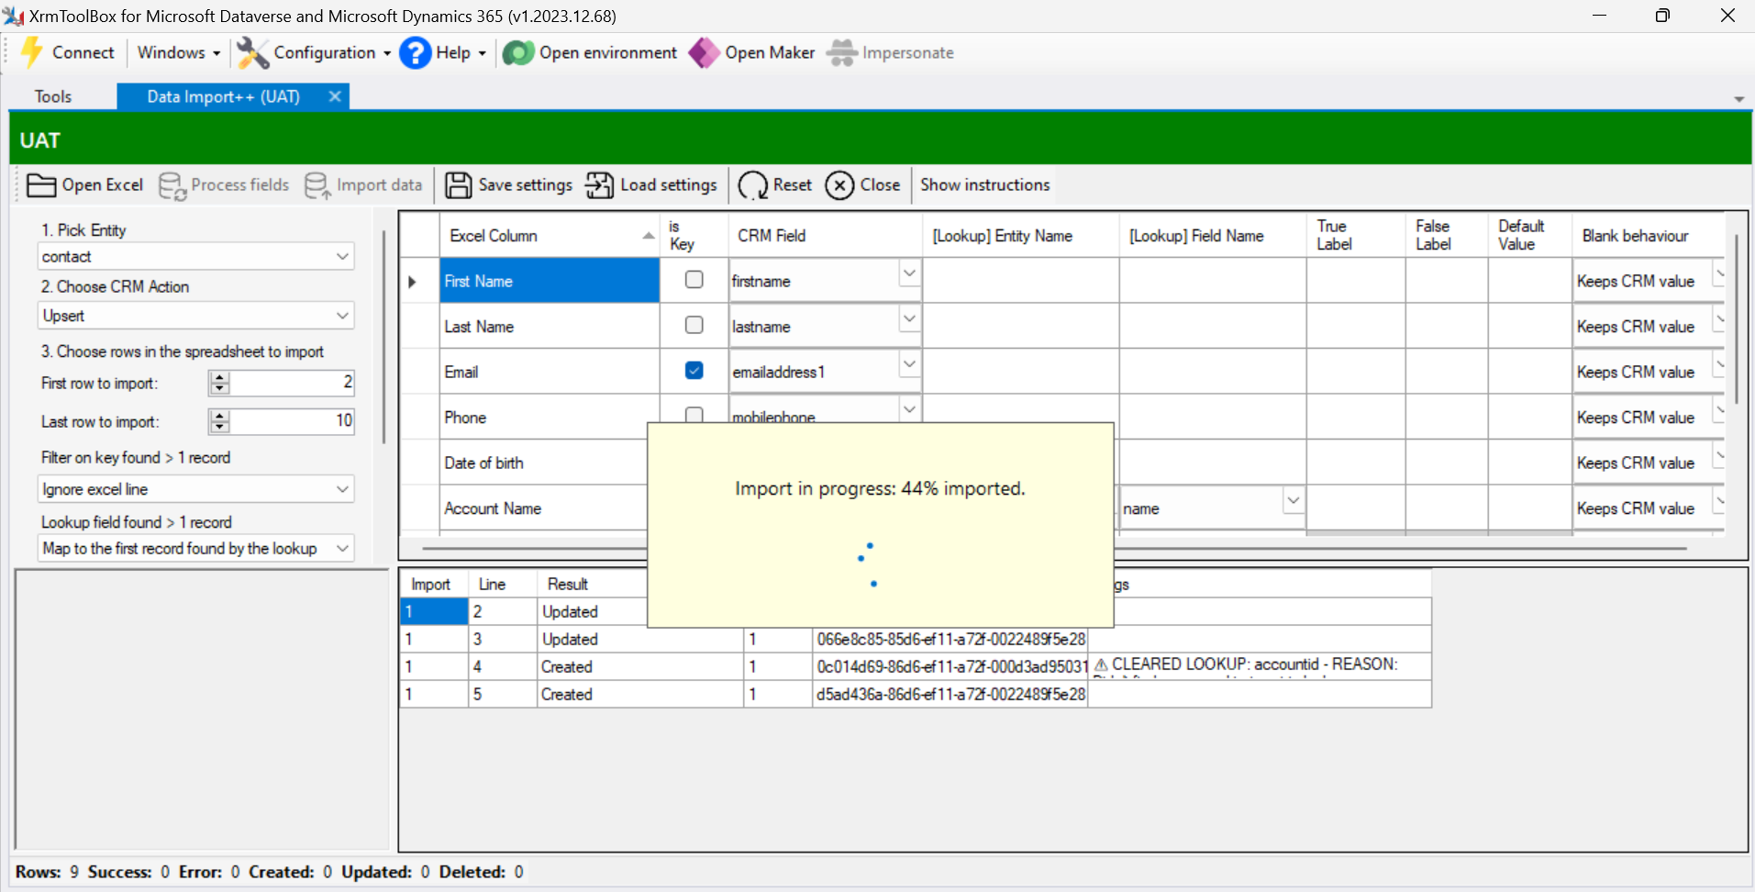Disable the Email is Key checkbox

tap(694, 370)
